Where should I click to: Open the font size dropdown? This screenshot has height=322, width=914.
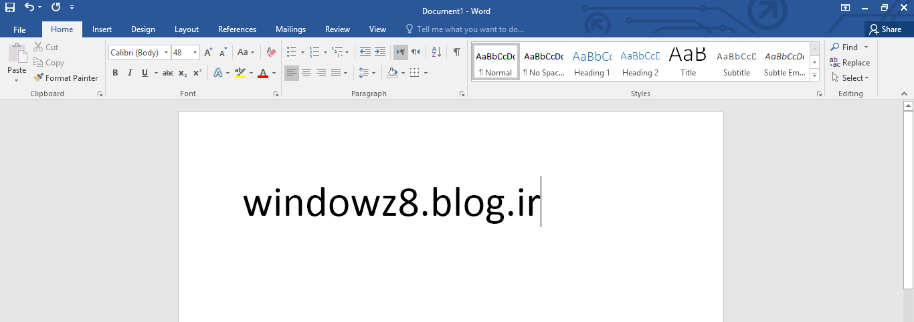[x=195, y=53]
